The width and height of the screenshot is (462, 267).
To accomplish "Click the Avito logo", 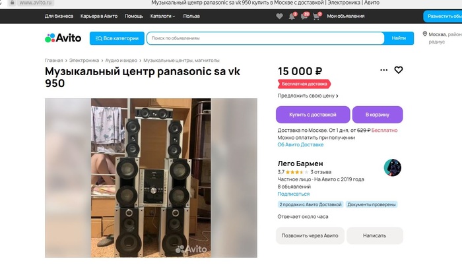I will [63, 38].
